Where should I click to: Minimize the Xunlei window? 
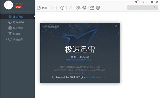pyautogui.click(x=148, y=2)
